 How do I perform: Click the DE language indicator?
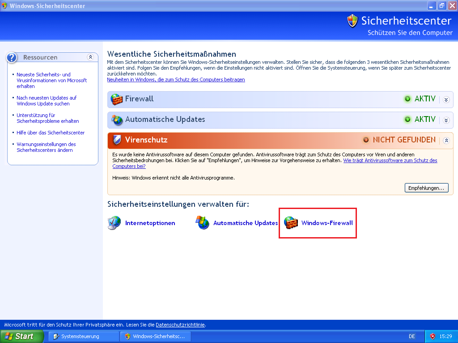(x=412, y=336)
